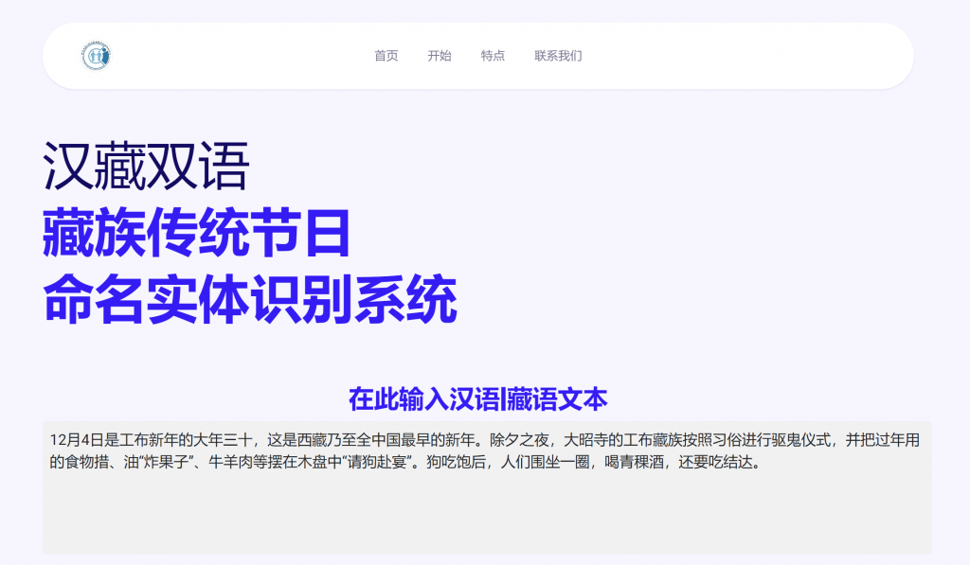This screenshot has width=970, height=565.
Task: Click the circular site logo icon
Action: 96,56
